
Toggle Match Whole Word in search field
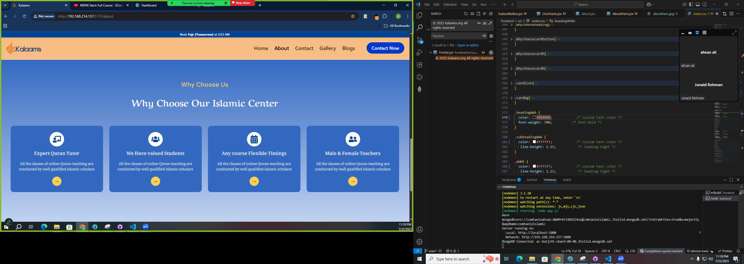coord(485,23)
